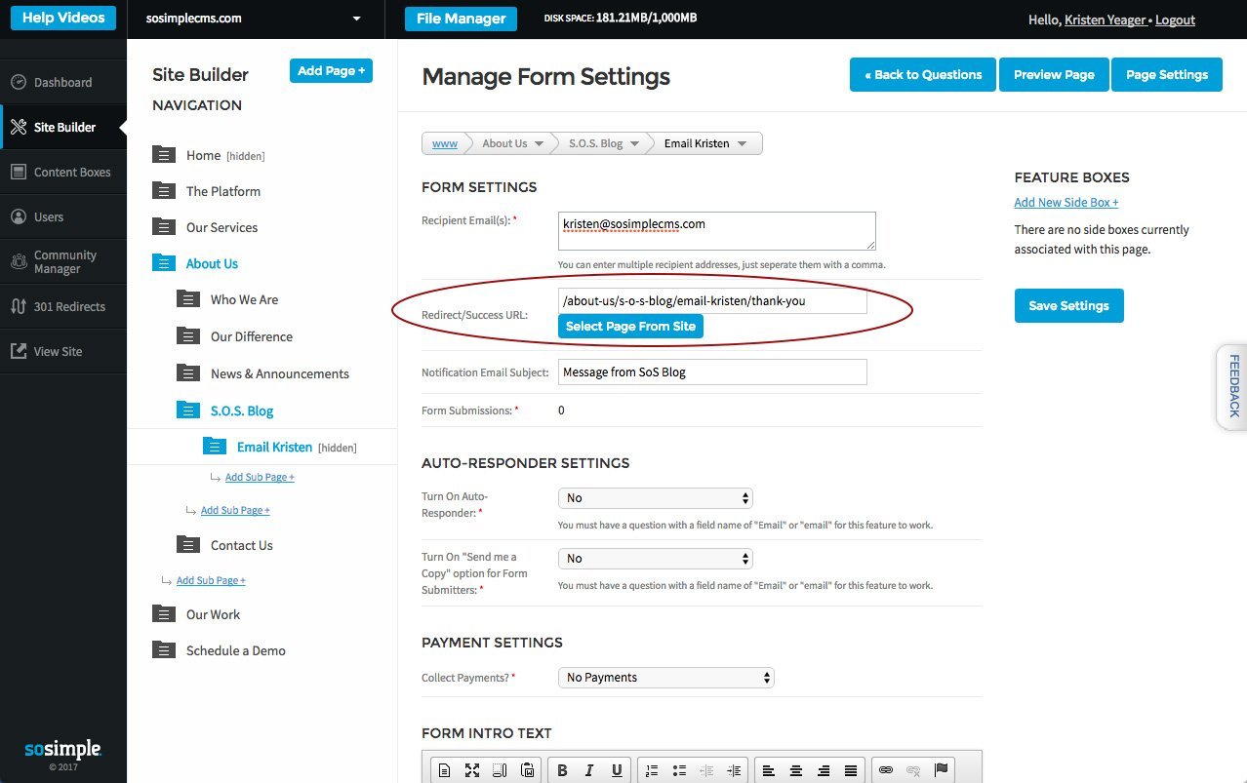
Task: Increase indent in the editor
Action: [735, 770]
